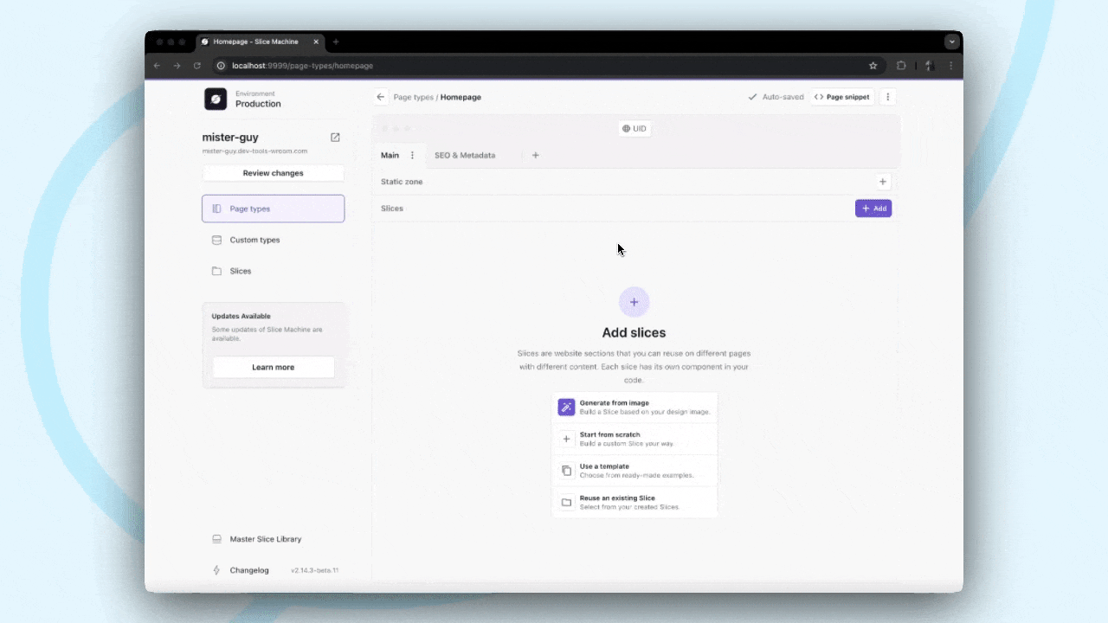This screenshot has height=623, width=1108.
Task: Add a new tab with the plus icon
Action: click(535, 156)
